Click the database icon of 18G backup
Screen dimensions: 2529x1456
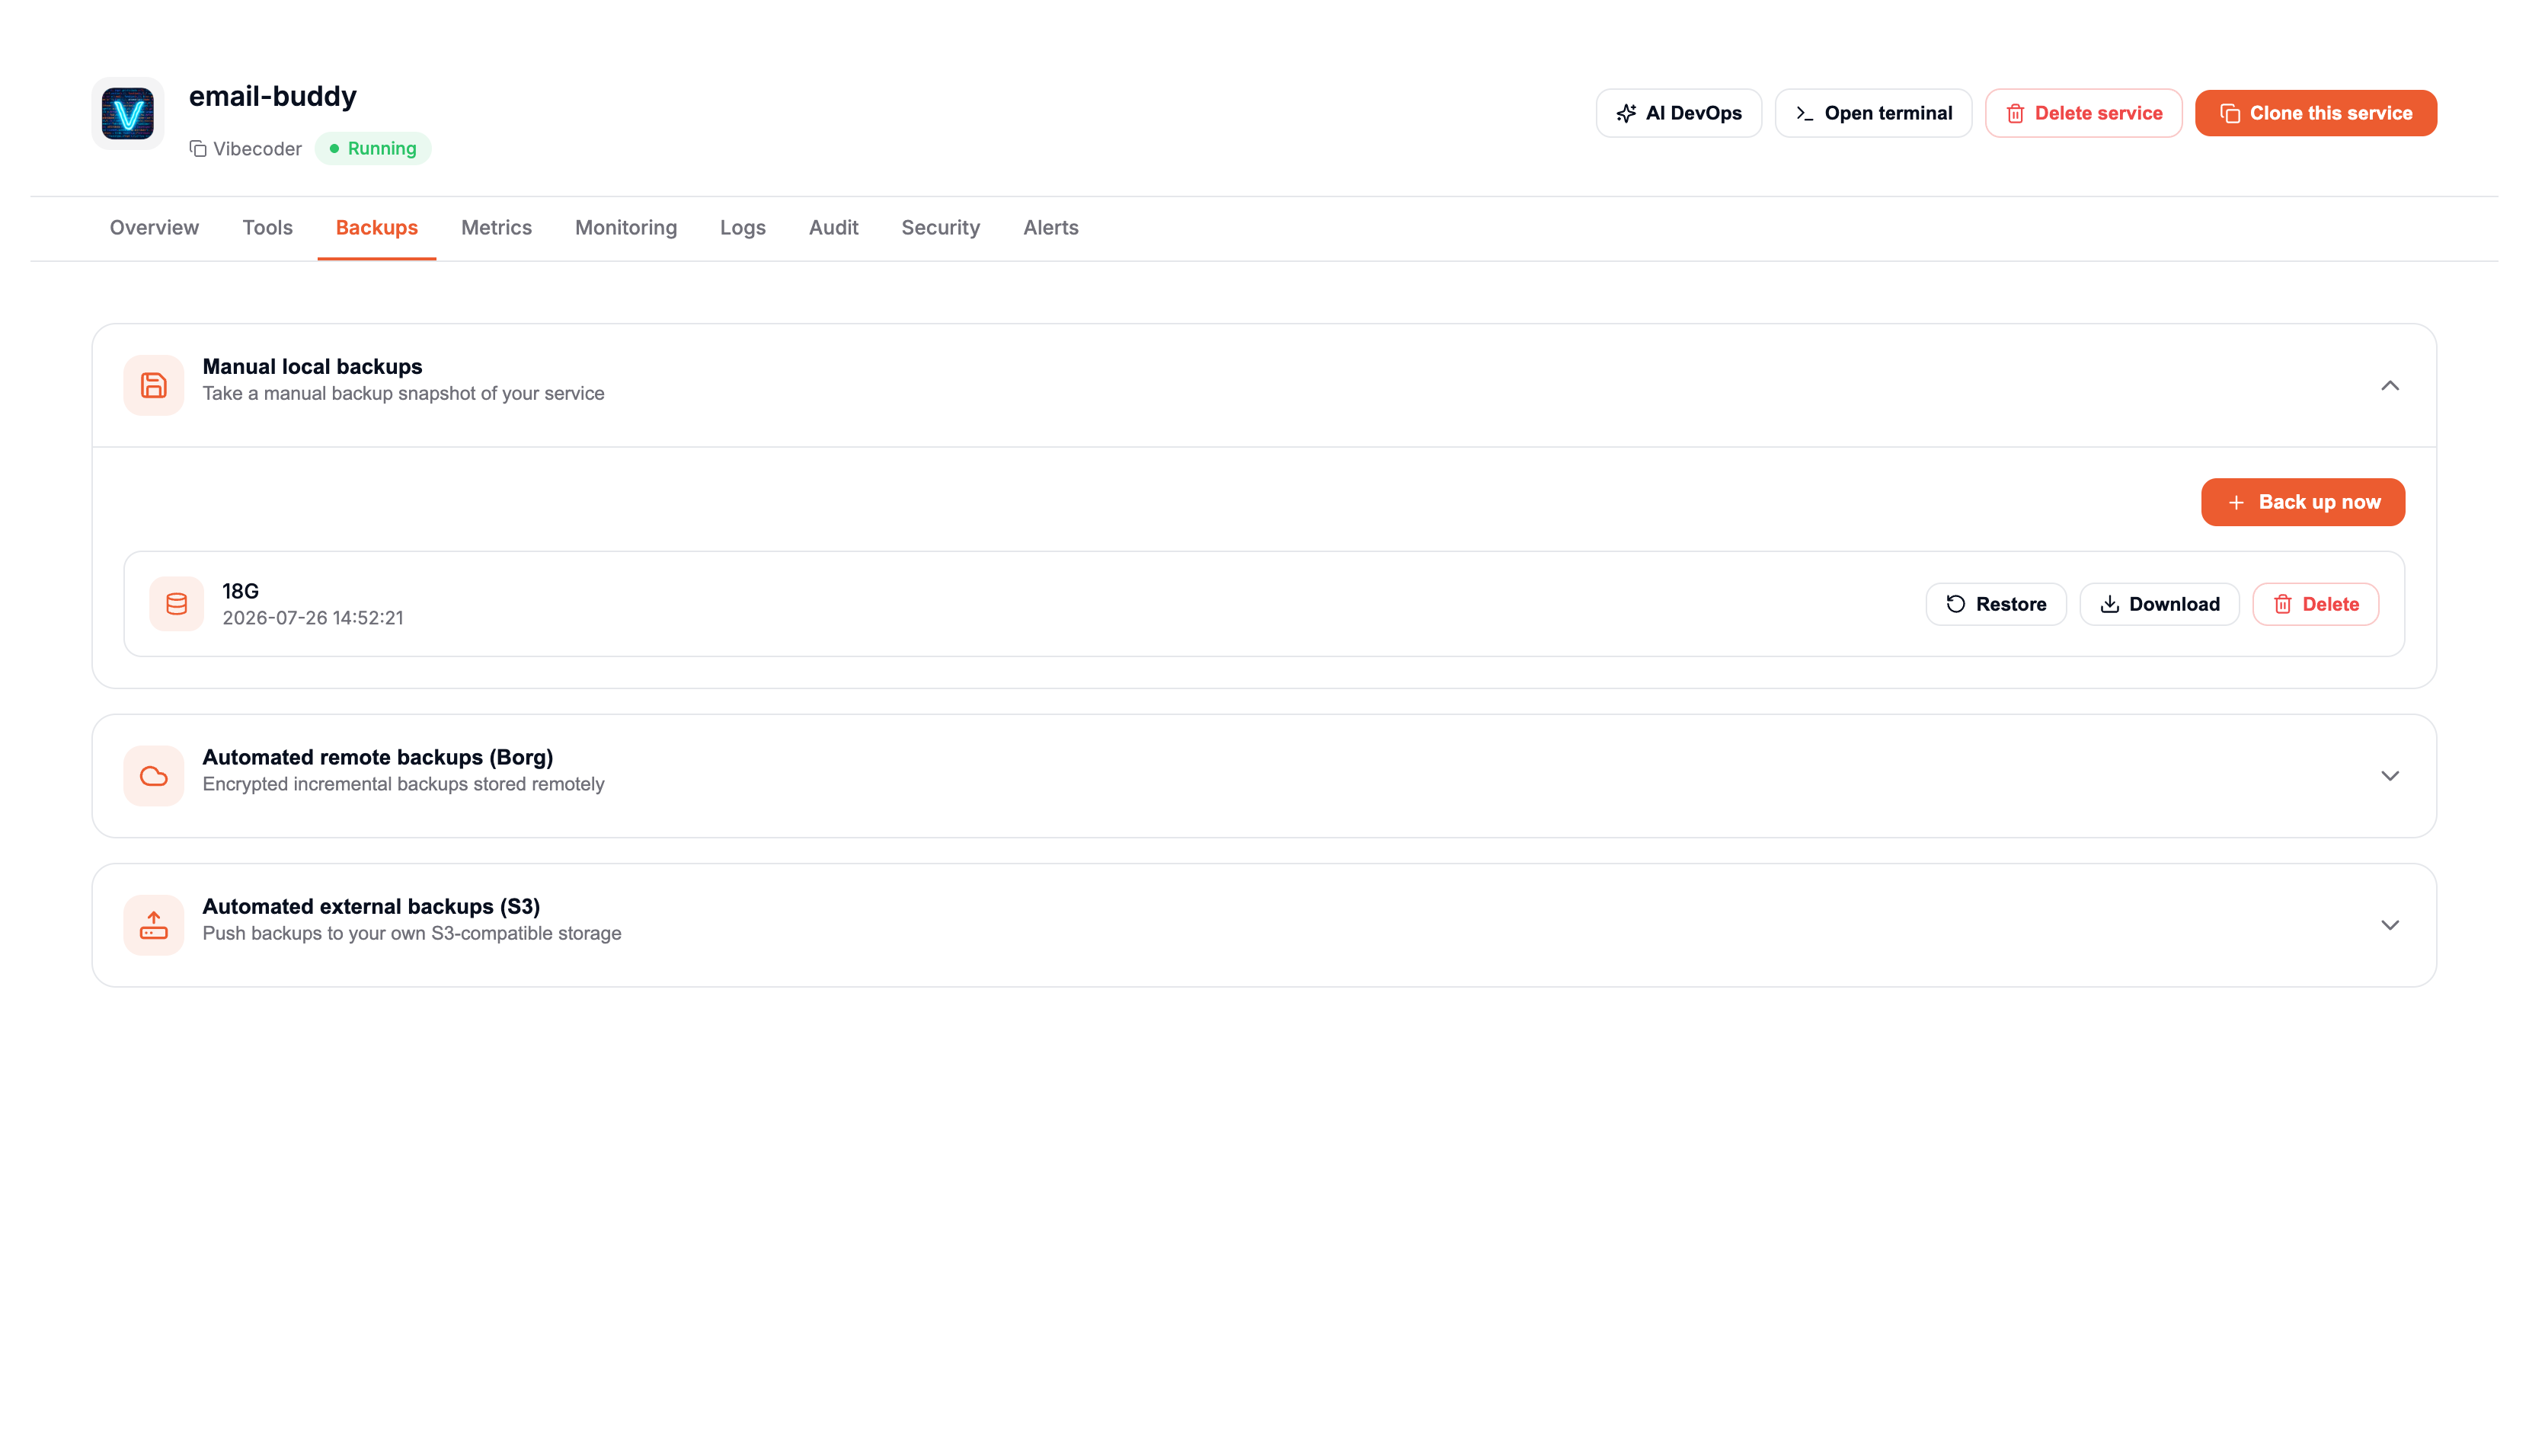[176, 604]
